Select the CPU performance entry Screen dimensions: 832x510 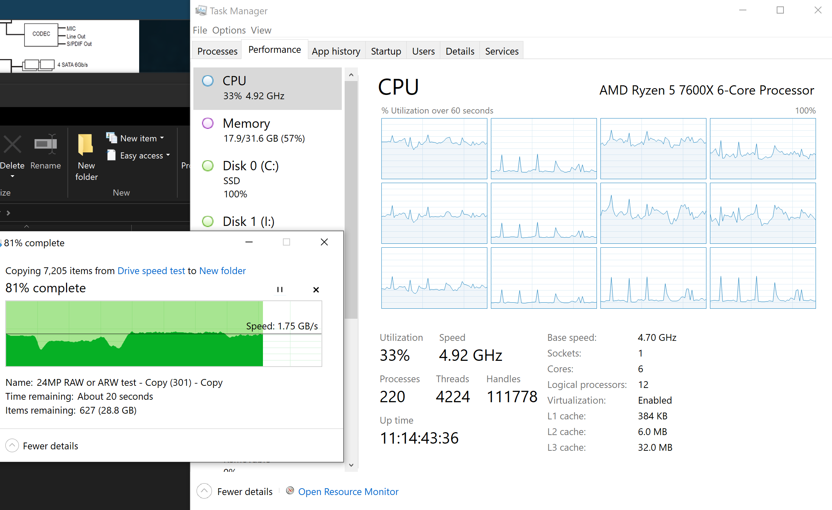point(267,88)
